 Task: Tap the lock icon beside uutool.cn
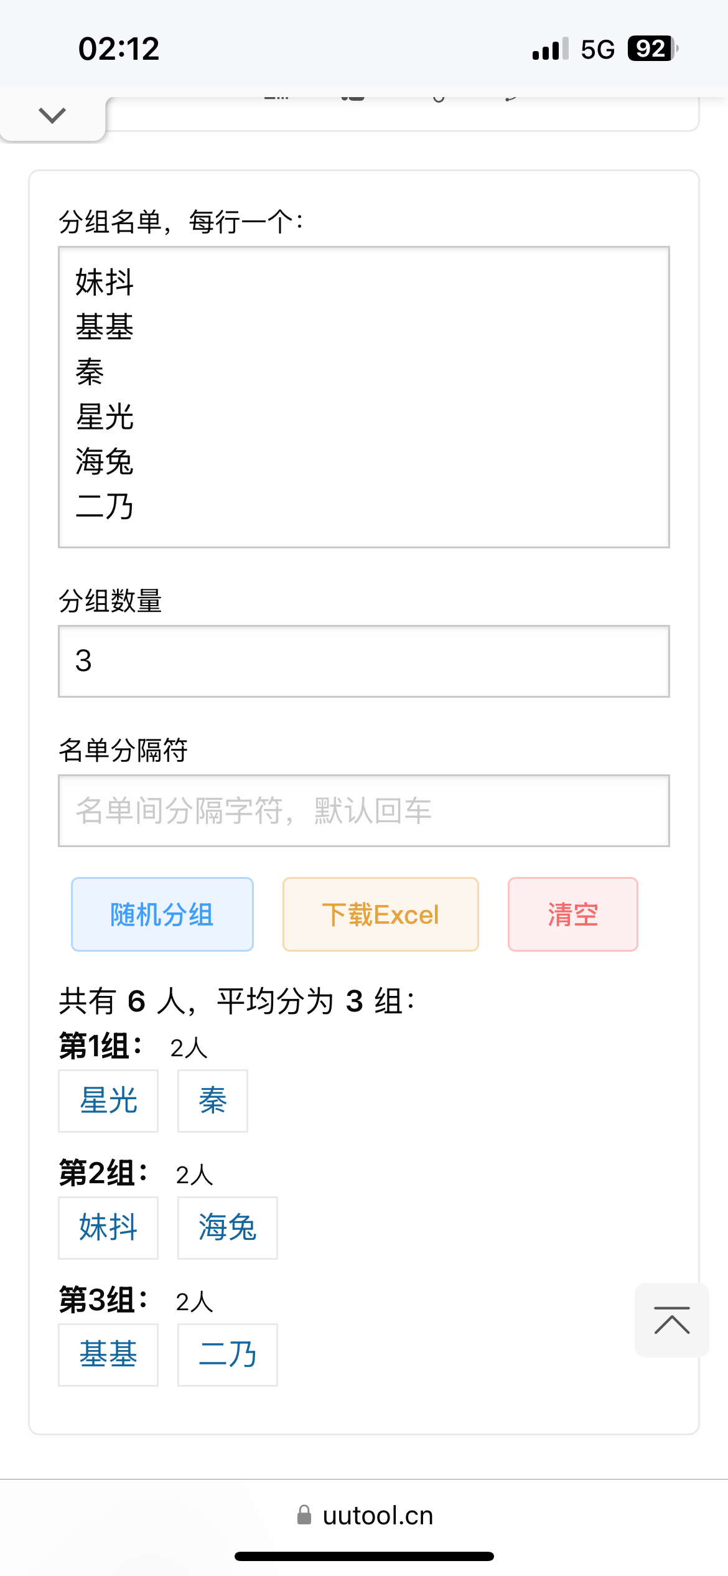pos(304,1515)
